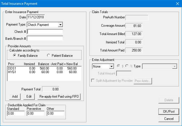Click the Standard deductible field
Image resolution: width=182 pixels, height=126 pixels.
(x=16, y=113)
